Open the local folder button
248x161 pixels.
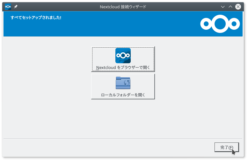point(123,87)
